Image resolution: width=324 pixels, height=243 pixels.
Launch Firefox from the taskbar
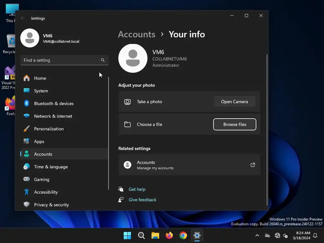[169, 235]
